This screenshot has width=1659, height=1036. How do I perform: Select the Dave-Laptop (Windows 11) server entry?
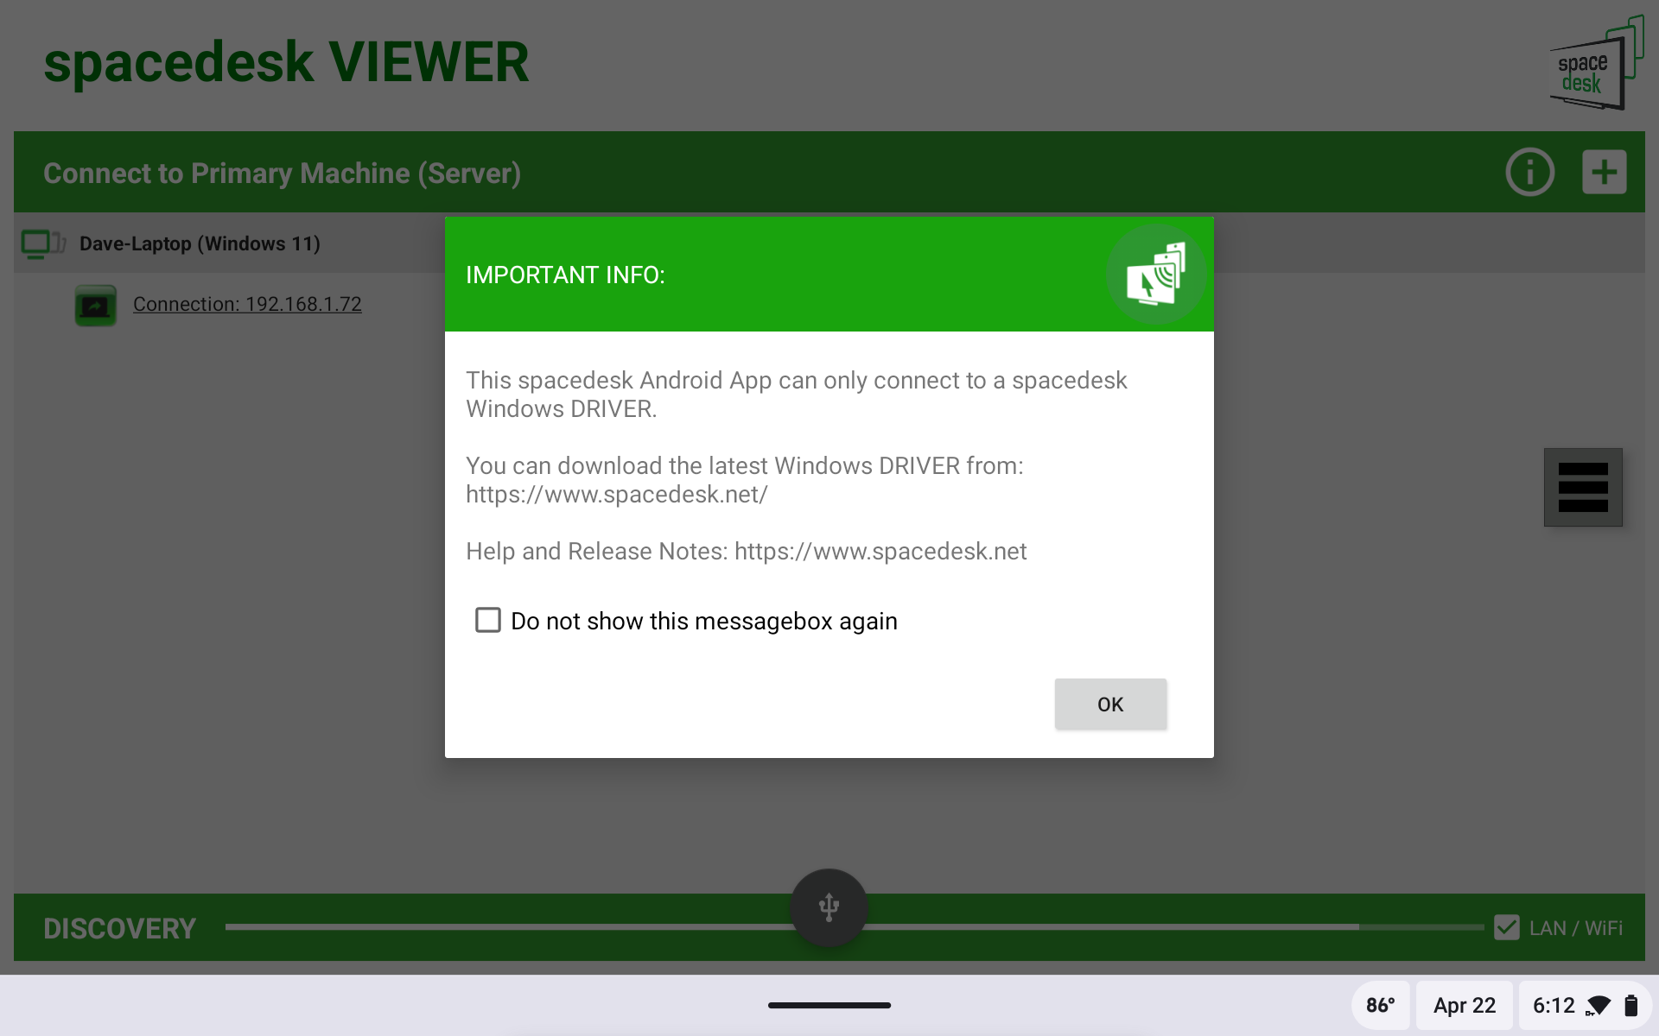click(x=200, y=243)
